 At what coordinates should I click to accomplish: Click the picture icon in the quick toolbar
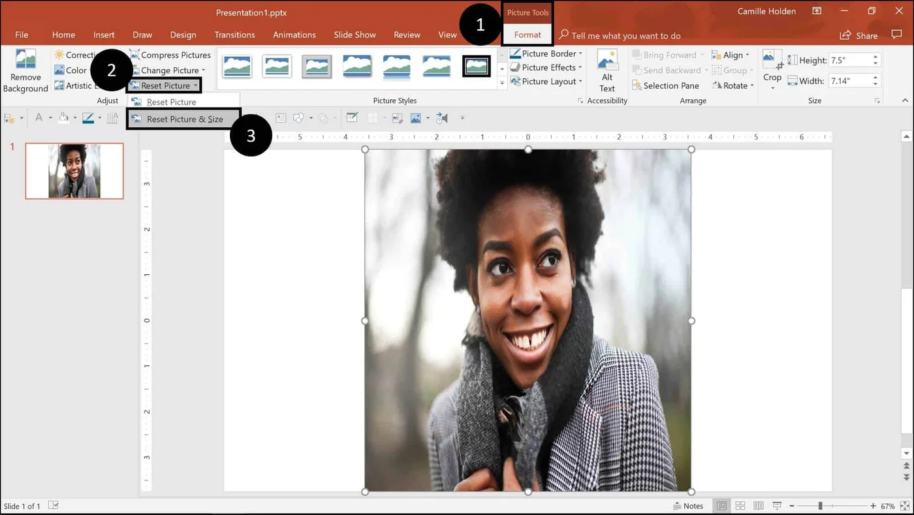click(416, 117)
